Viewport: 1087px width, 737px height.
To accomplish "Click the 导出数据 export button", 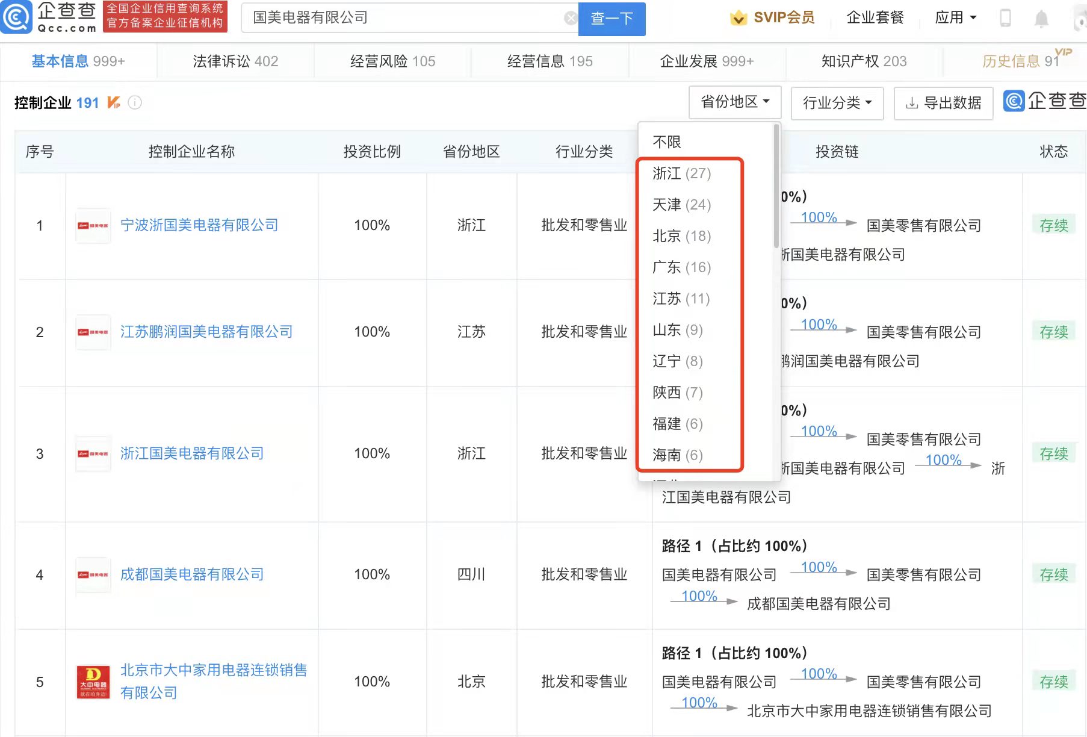I will pyautogui.click(x=943, y=103).
